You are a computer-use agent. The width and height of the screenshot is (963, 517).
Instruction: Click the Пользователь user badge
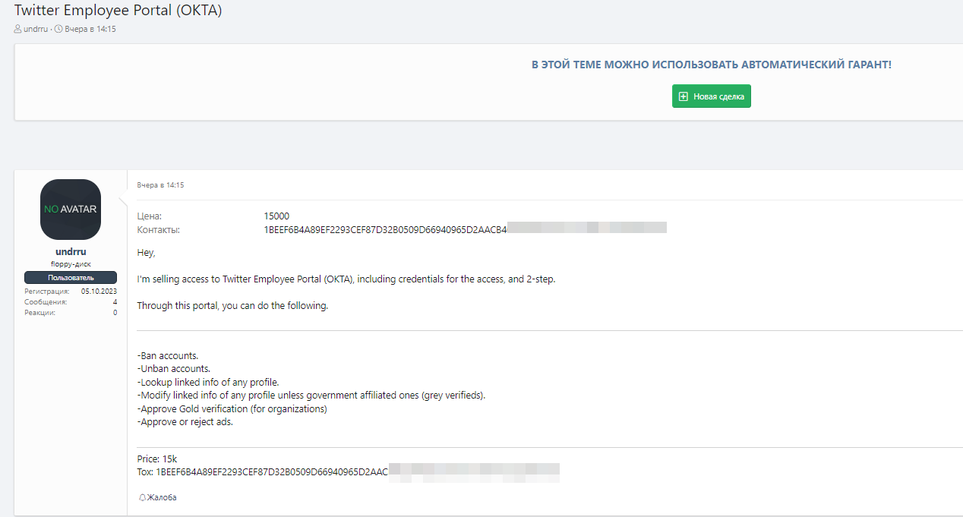coord(71,278)
